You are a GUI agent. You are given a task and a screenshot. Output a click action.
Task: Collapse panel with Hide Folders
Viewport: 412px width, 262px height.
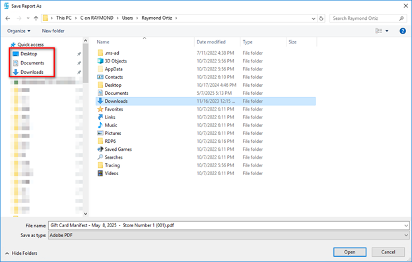[x=21, y=253]
